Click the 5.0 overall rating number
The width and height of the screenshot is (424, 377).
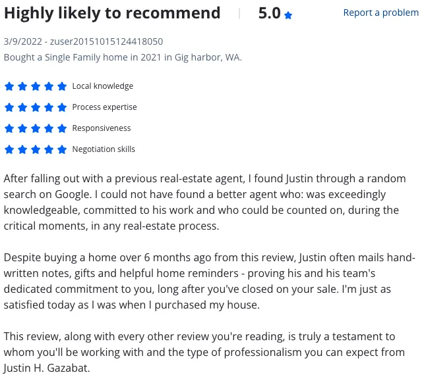(x=269, y=13)
